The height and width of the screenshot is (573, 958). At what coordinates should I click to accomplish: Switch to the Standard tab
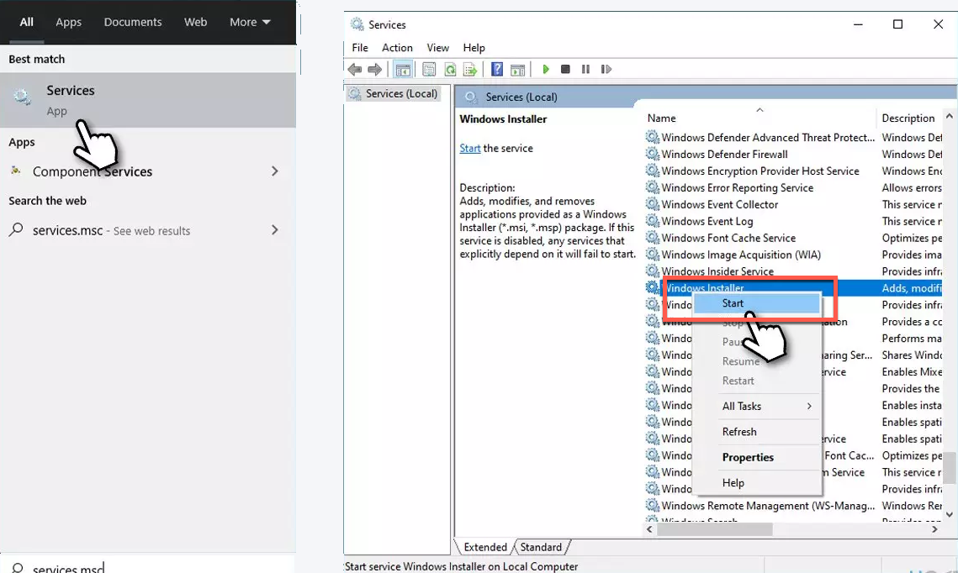click(541, 547)
